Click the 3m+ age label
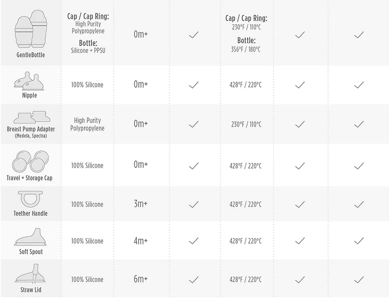 [141, 204]
